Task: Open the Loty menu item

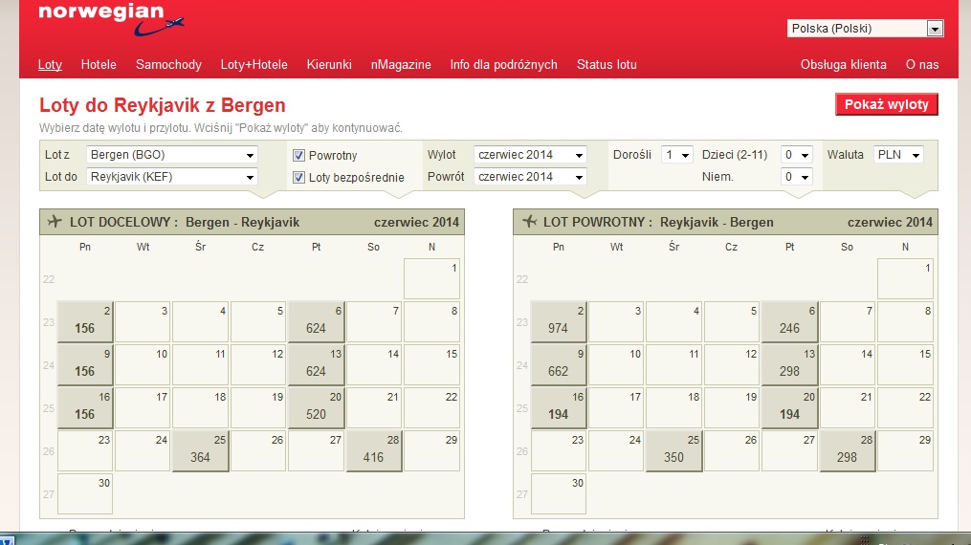Action: (50, 64)
